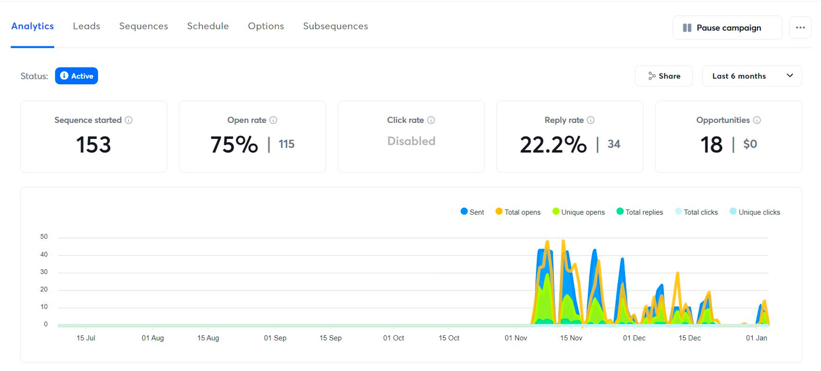821x371 pixels.
Task: Click the pause icon in Pause campaign
Action: 687,28
